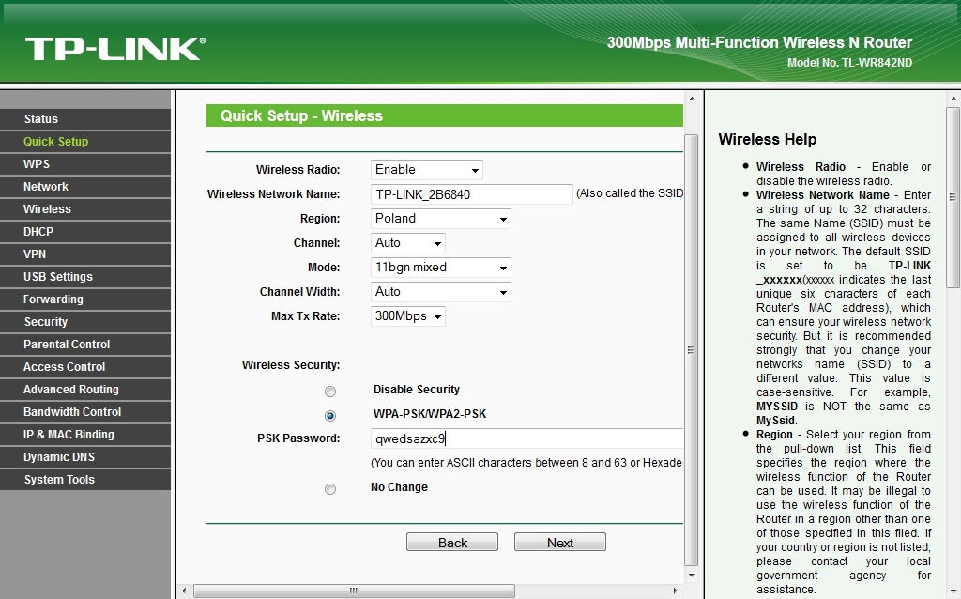Open Region dropdown showing Poland
Image resolution: width=961 pixels, height=599 pixels.
click(x=441, y=219)
